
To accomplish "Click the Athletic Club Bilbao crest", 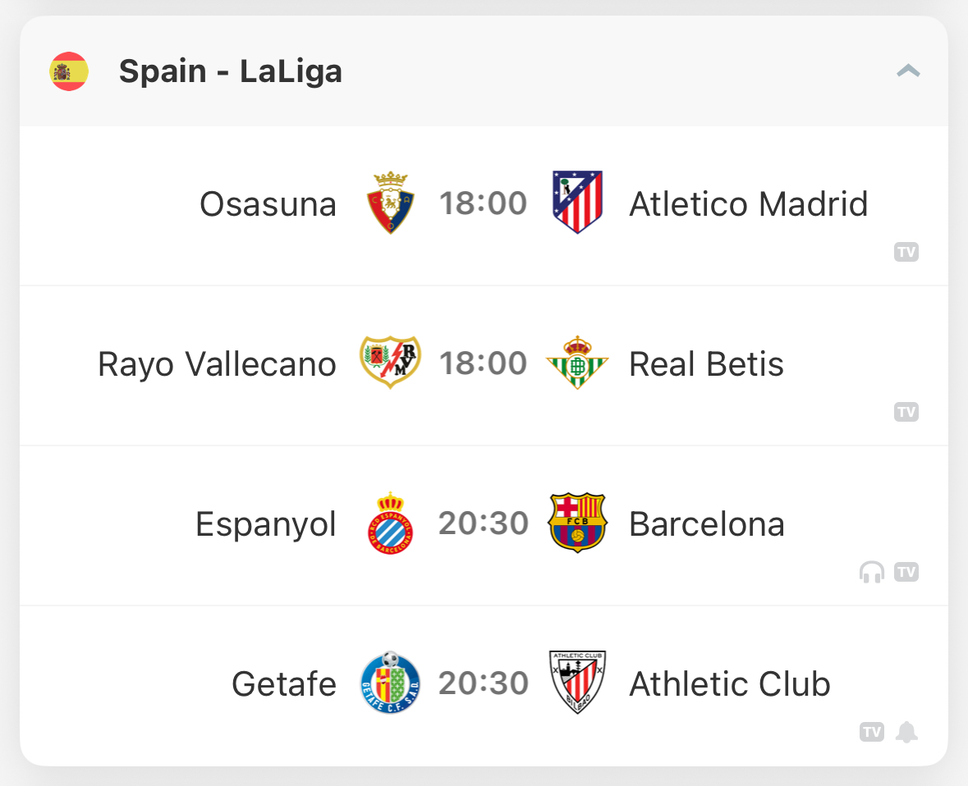I will pyautogui.click(x=577, y=683).
